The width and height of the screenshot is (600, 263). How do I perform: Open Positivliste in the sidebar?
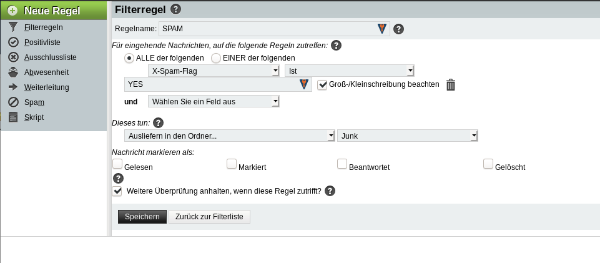tap(42, 42)
